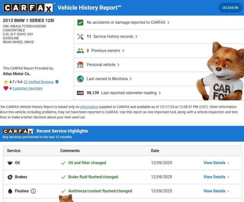Viewport: 244px width, 202px height.
Task: Open the Customer Favorites link
Action: coord(28,89)
